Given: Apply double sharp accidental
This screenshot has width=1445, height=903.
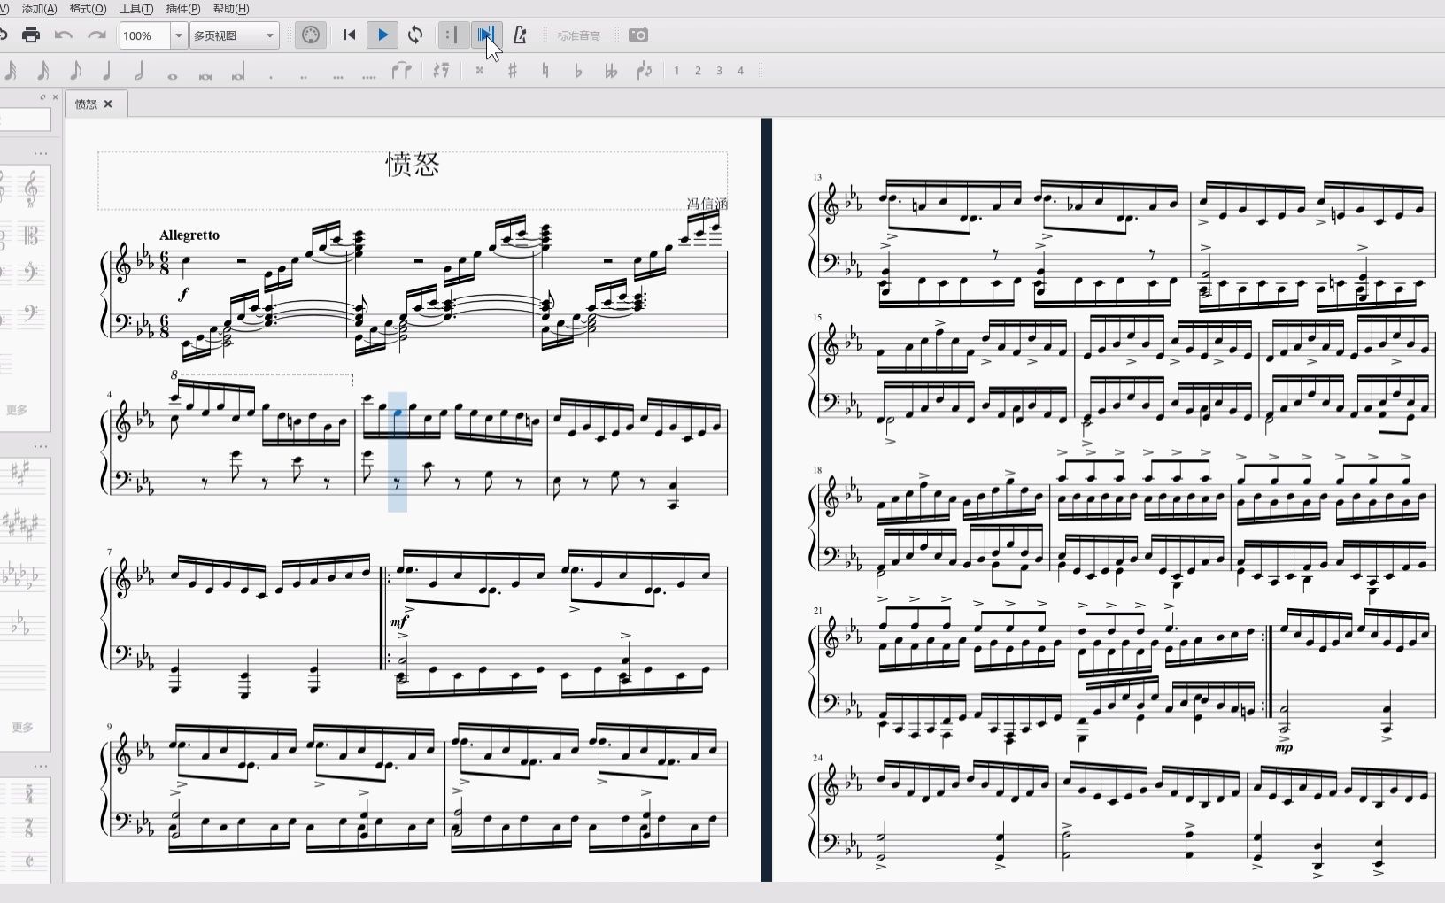Looking at the screenshot, I should 480,71.
